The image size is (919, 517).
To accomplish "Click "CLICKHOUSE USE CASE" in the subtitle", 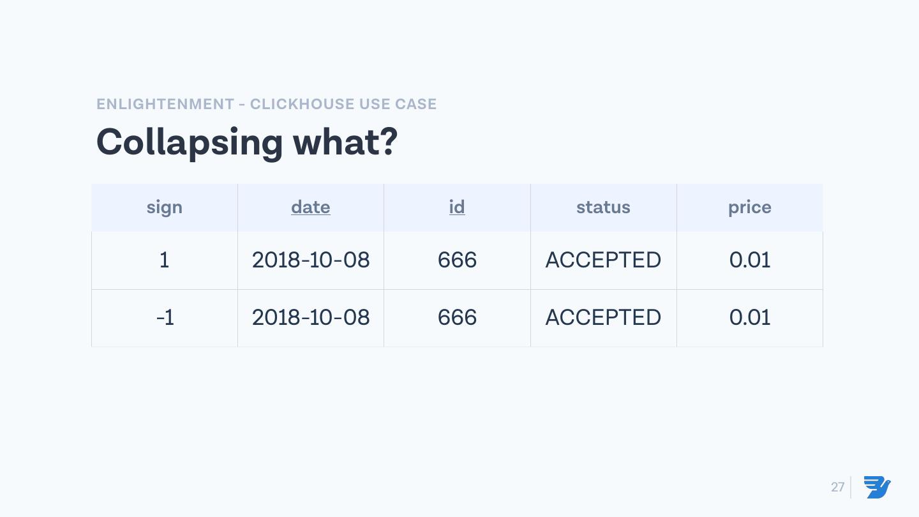I will (x=343, y=104).
